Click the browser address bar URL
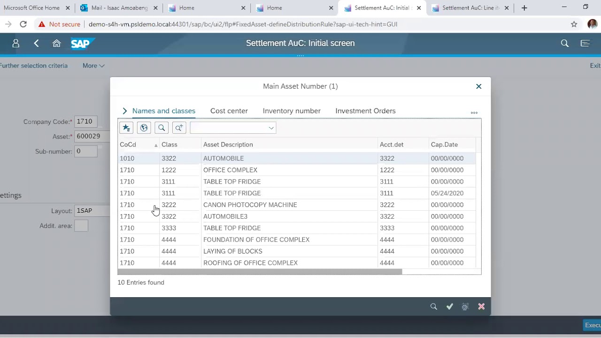The image size is (601, 338). pos(243,24)
